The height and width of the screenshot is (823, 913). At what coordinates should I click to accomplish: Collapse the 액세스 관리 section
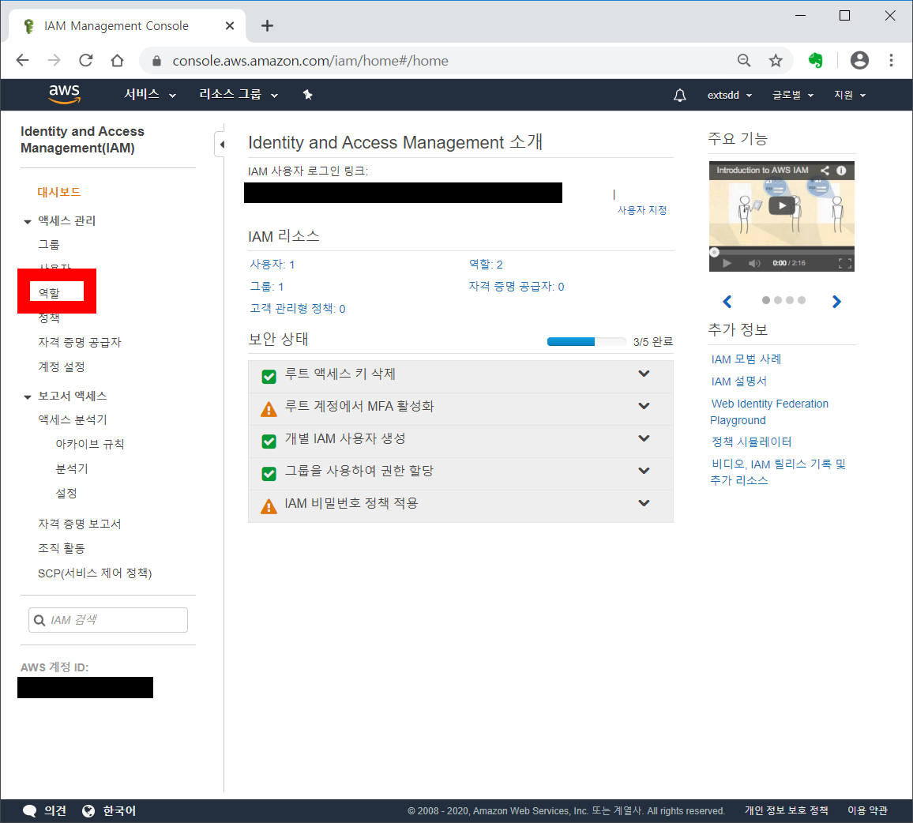(28, 221)
